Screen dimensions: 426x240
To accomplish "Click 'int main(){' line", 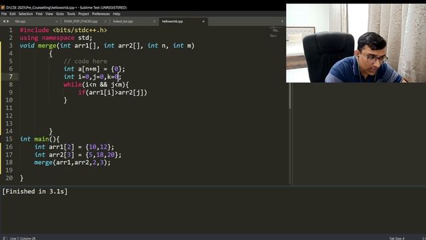I will point(40,139).
